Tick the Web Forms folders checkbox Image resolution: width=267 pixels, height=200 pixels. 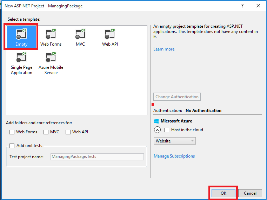12,132
